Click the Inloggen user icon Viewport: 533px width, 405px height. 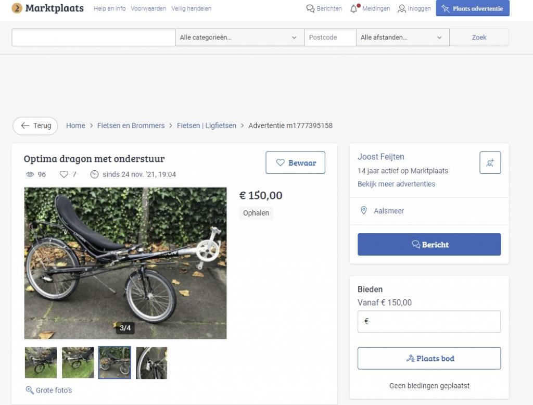(x=402, y=8)
